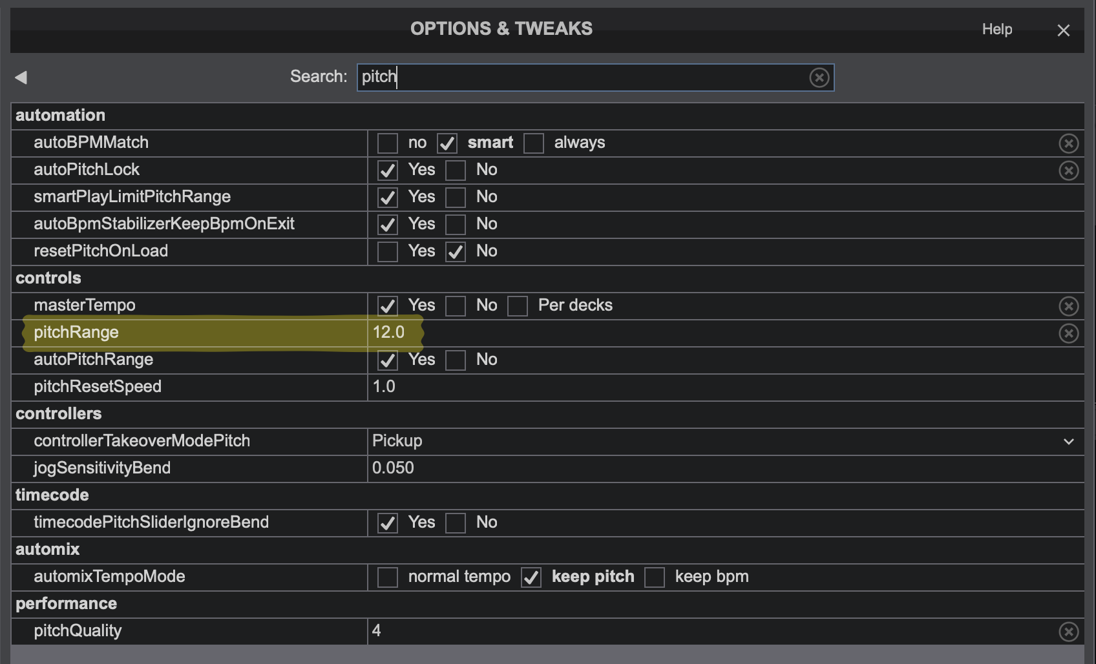The width and height of the screenshot is (1096, 664).
Task: Reset masterTempo using its reset icon
Action: tap(1068, 306)
